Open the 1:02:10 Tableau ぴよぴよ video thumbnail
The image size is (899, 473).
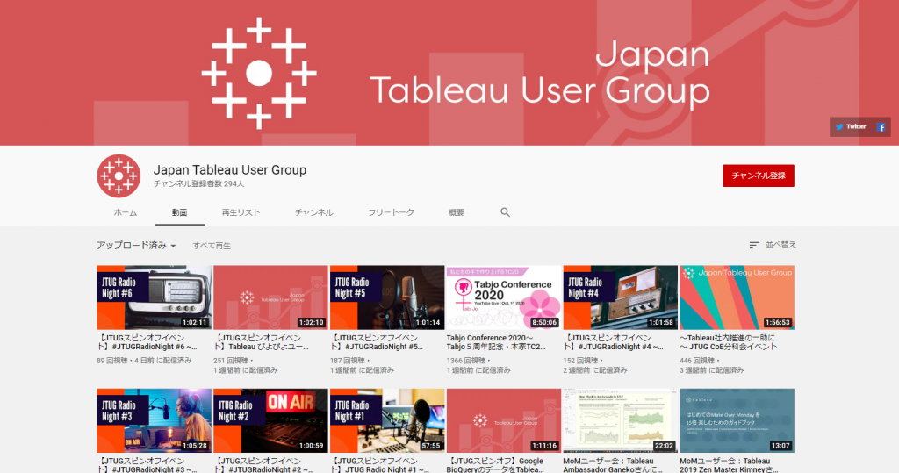point(270,297)
